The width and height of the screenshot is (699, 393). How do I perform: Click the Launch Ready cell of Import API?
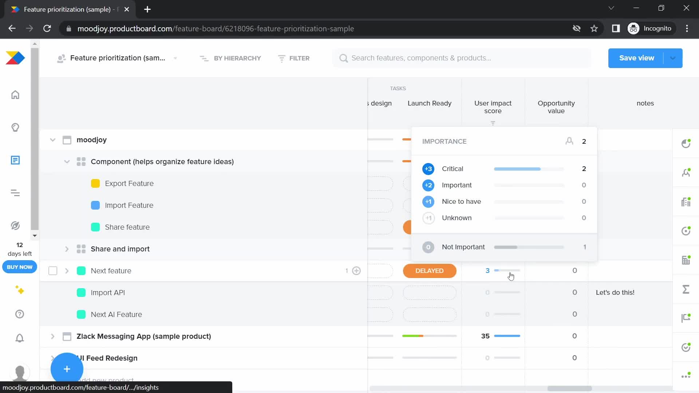click(430, 293)
